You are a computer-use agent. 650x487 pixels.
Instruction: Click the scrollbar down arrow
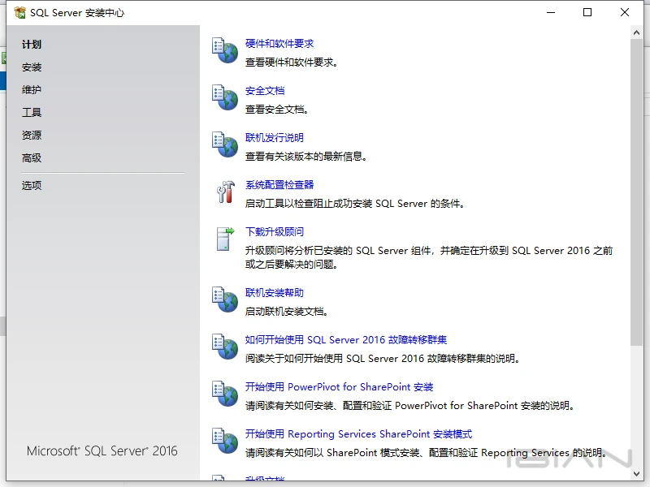click(x=636, y=473)
